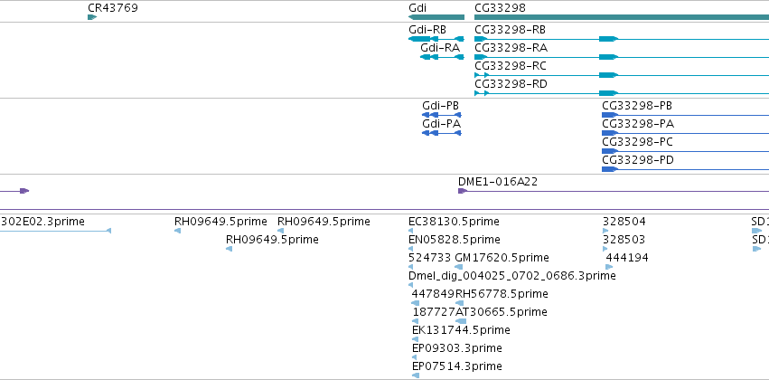The height and width of the screenshot is (380, 769).
Task: Click the Gdi-RA transcript glyph
Action: tap(443, 57)
